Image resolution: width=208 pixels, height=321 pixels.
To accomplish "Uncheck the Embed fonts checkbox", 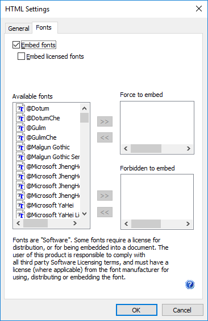I will (x=16, y=45).
